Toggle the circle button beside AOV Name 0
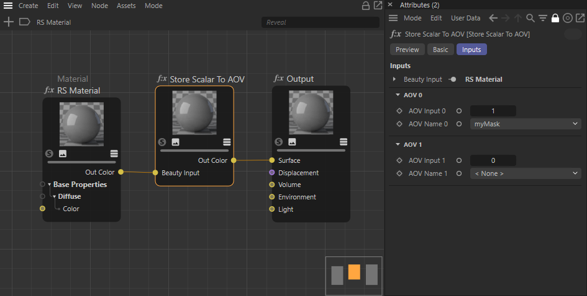 tap(459, 124)
